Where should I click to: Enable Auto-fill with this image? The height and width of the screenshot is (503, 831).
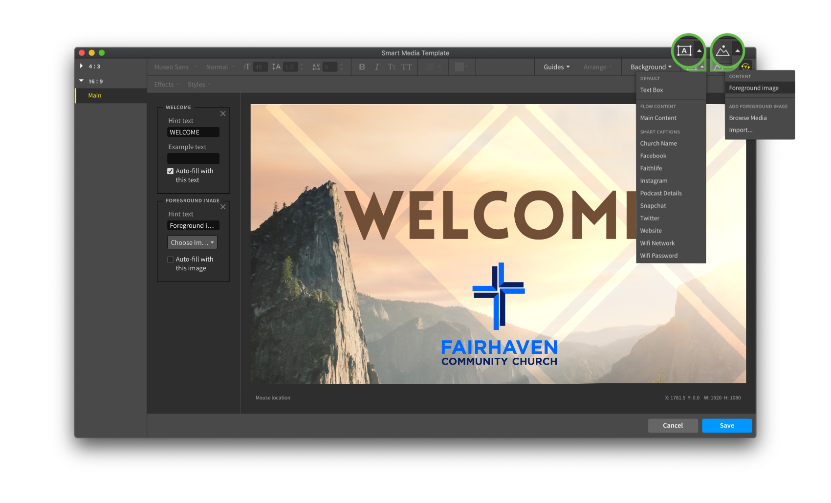170,260
